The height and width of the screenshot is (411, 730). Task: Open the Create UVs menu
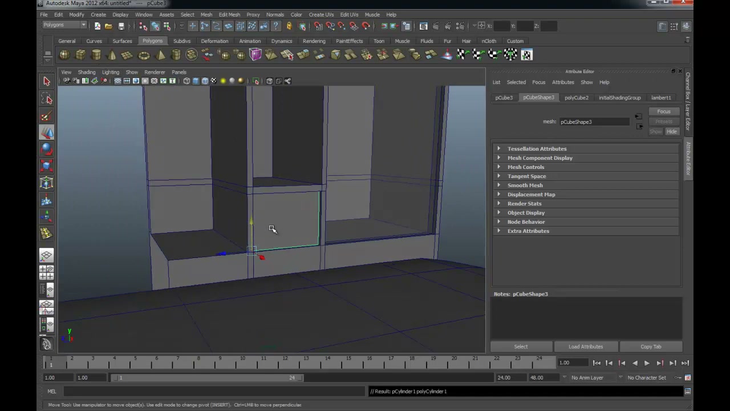click(x=321, y=14)
